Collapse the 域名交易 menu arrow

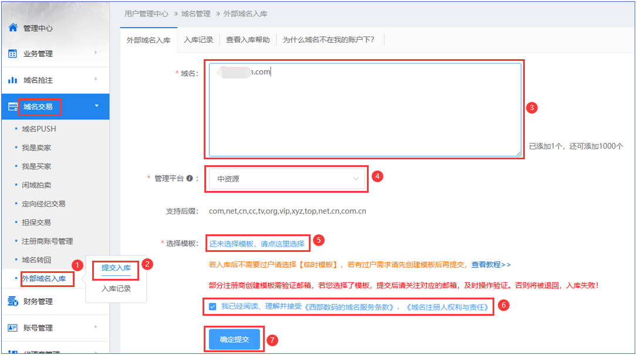pos(96,106)
